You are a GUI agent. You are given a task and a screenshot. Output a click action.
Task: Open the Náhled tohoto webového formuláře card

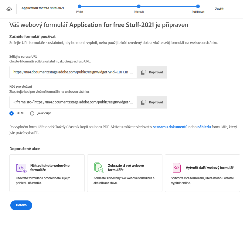click(47, 173)
